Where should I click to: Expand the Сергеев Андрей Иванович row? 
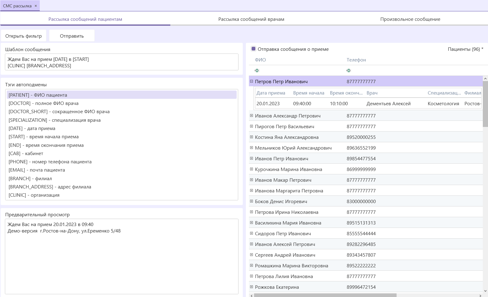[252, 255]
